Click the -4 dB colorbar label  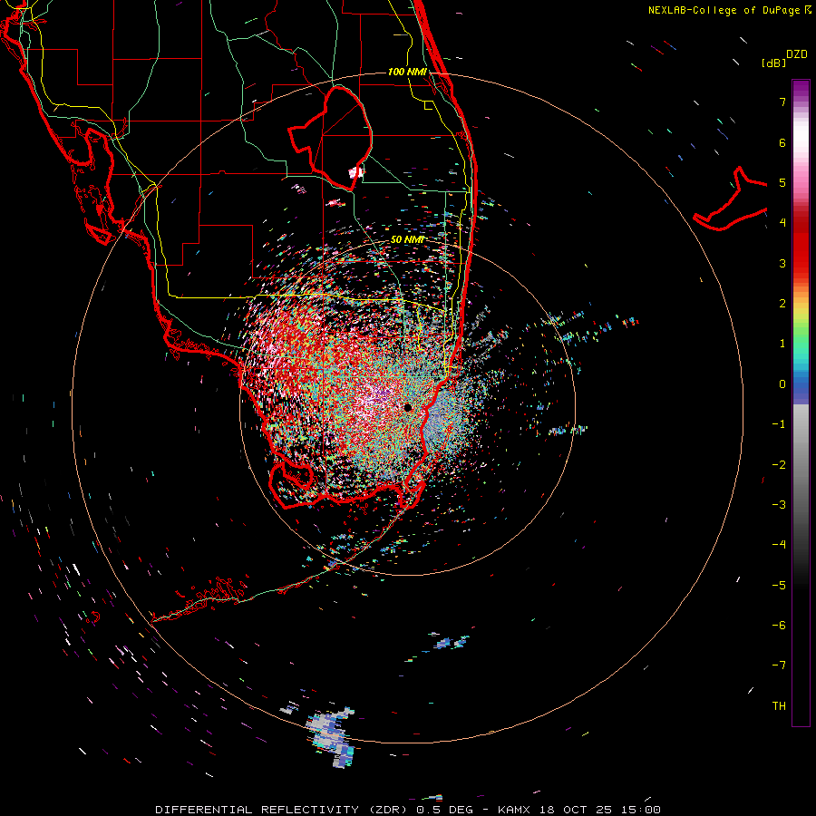(779, 545)
